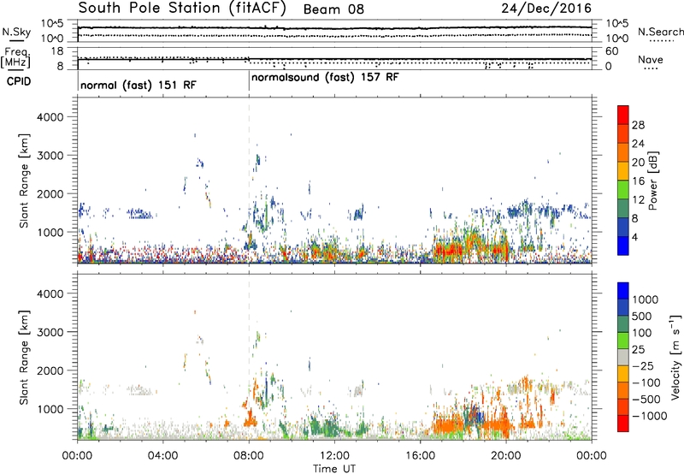Click the 500 tick on Velocity colorbar
This screenshot has width=684, height=474.
point(642,317)
